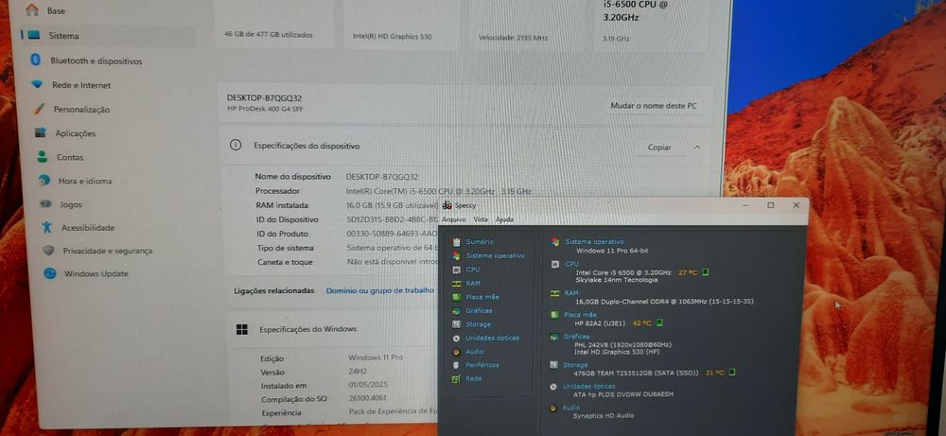Image resolution: width=946 pixels, height=436 pixels.
Task: Select Periféricos in Speccy sidebar
Action: 482,365
